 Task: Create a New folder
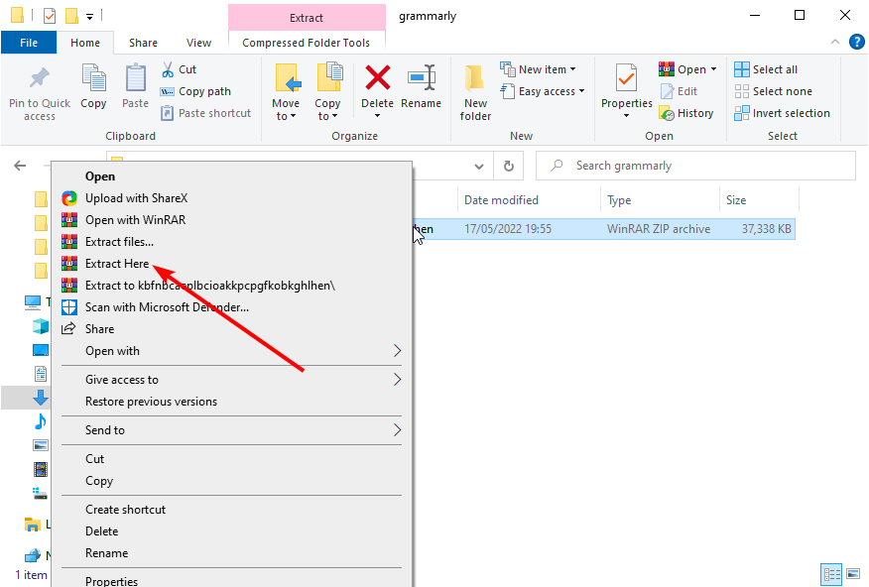pyautogui.click(x=475, y=92)
